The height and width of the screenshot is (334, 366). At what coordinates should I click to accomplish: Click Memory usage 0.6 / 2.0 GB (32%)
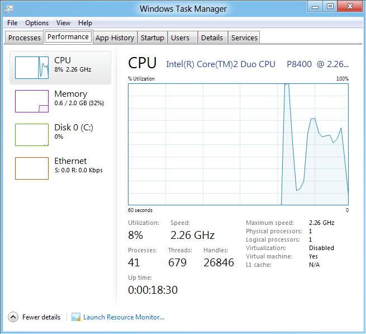pos(79,103)
